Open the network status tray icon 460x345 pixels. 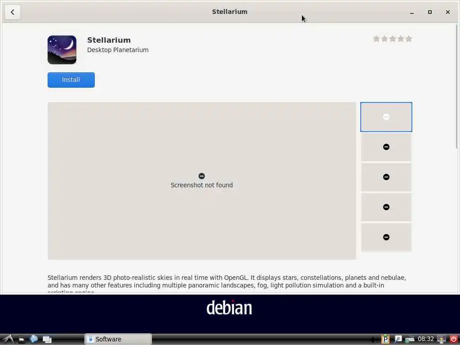(x=410, y=340)
